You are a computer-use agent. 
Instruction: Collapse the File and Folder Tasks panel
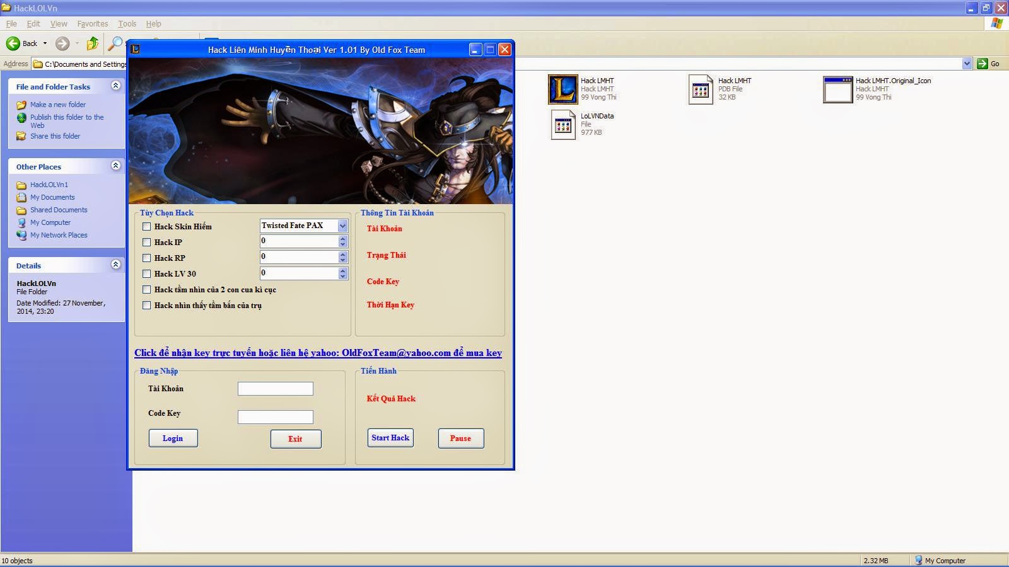(x=115, y=86)
